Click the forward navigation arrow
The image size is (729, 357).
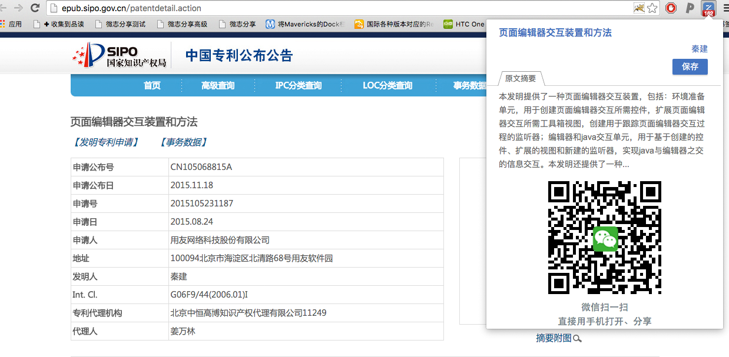coord(18,8)
